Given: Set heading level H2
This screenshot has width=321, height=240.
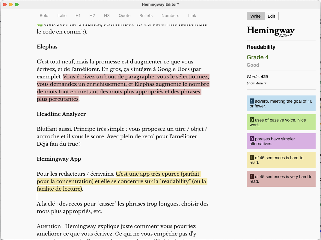Looking at the screenshot, I should click(x=92, y=16).
